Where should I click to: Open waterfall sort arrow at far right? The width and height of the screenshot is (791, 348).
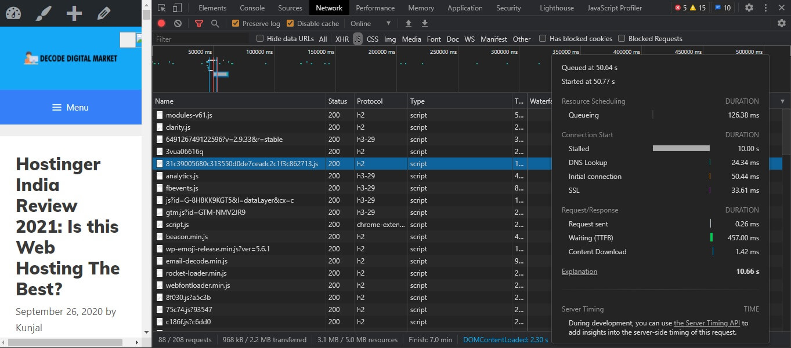pos(782,101)
